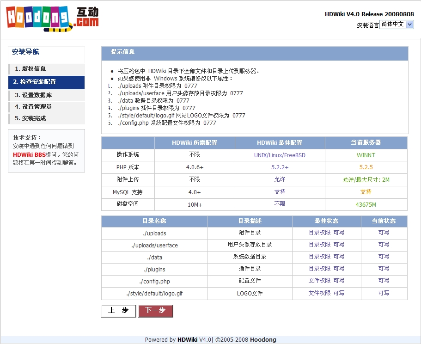Image resolution: width=421 pixels, height=344 pixels.
Task: Click the 技术支持： heading
Action: [27, 138]
